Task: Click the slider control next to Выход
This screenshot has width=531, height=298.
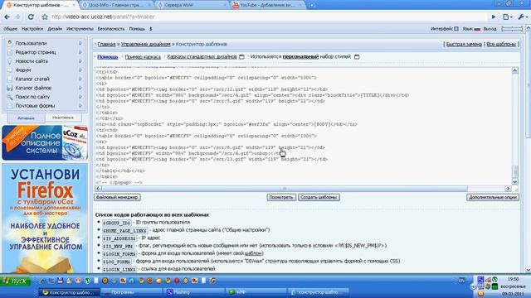Action: click(512, 29)
